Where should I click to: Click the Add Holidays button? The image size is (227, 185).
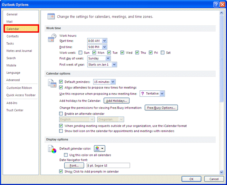click(x=116, y=101)
